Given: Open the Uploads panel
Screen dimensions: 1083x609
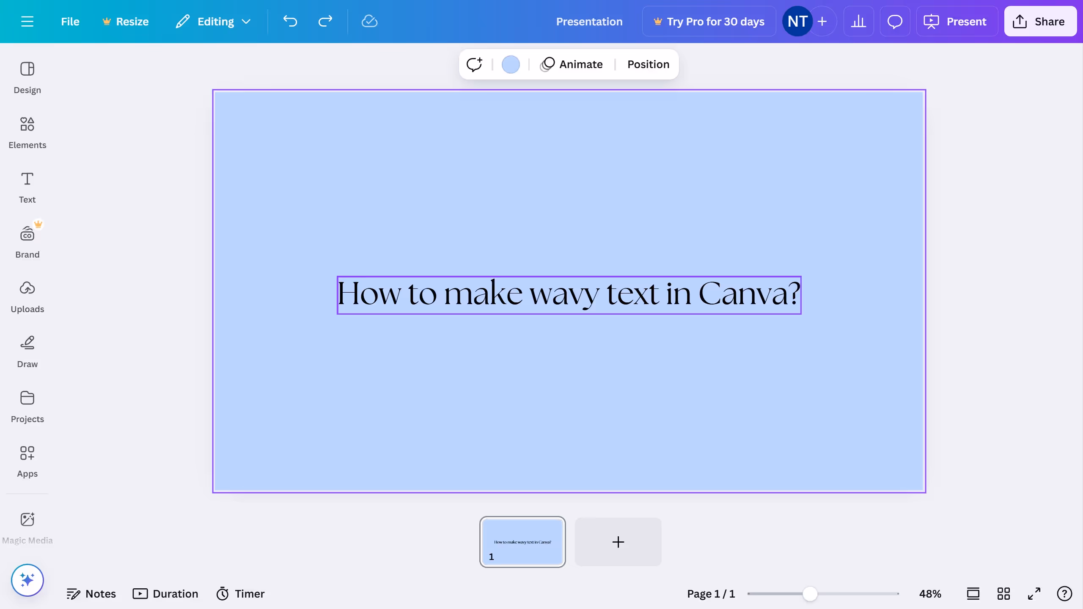Looking at the screenshot, I should (27, 296).
